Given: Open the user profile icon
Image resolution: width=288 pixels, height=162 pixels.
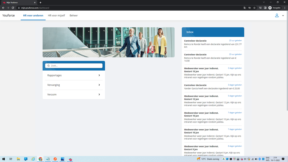Looking at the screenshot, I should coord(276,16).
